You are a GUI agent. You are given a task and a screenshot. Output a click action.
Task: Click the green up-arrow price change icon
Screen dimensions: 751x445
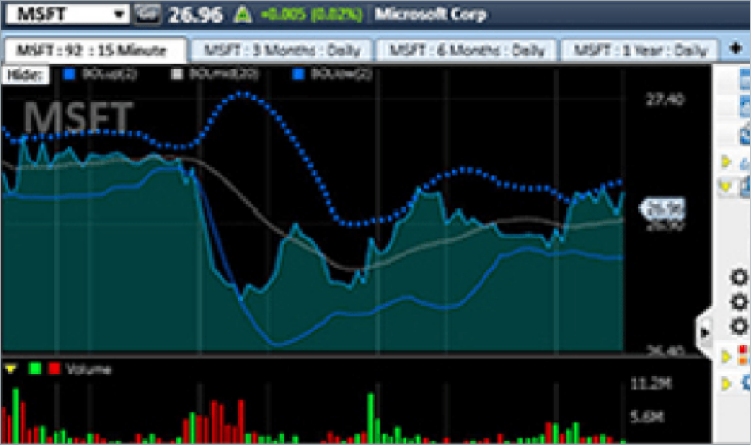coord(242,14)
